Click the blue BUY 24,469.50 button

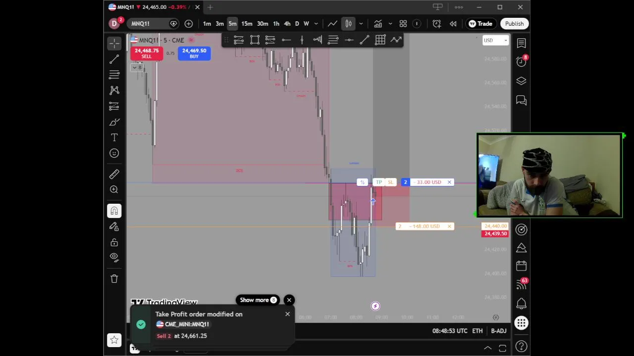click(194, 53)
